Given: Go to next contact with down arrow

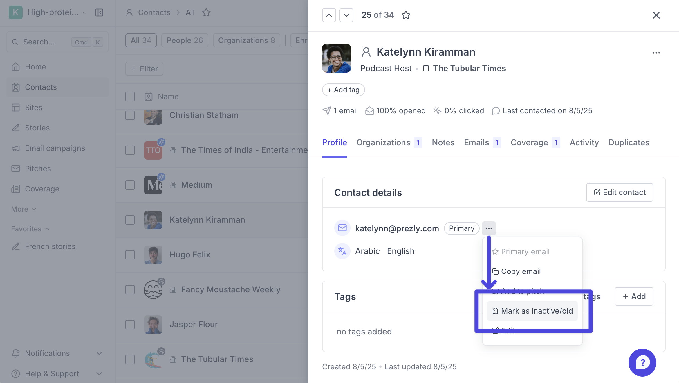Looking at the screenshot, I should (x=346, y=15).
